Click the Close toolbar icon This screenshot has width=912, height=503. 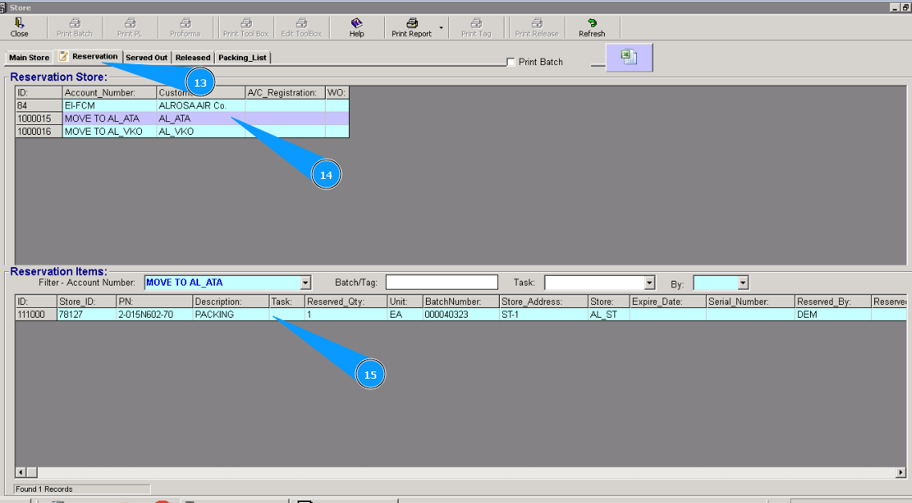[x=19, y=27]
